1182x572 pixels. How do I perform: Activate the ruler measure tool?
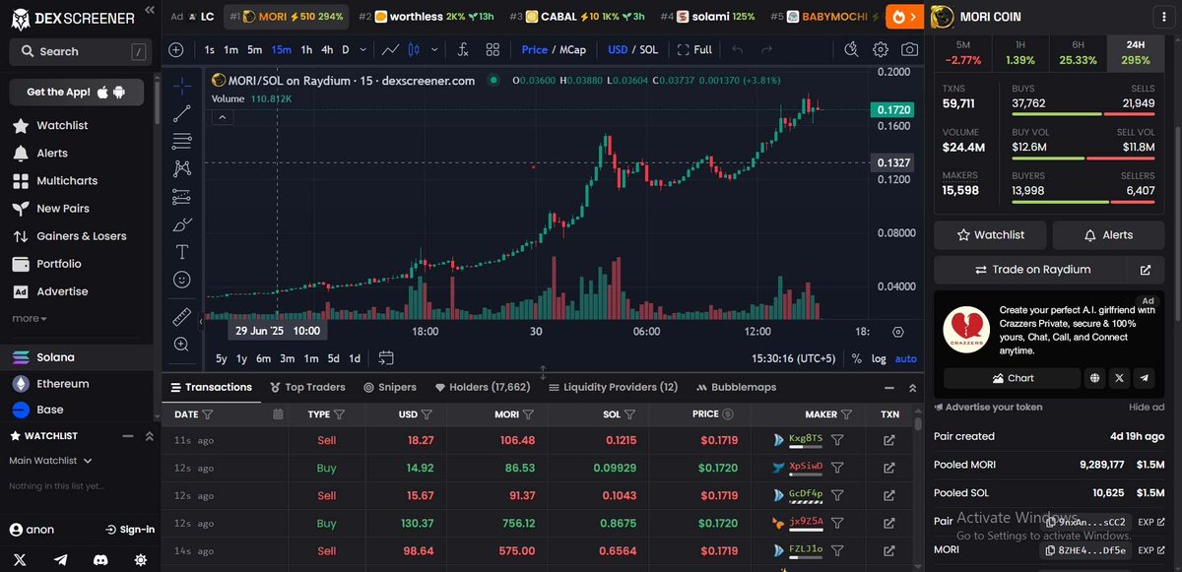(182, 317)
